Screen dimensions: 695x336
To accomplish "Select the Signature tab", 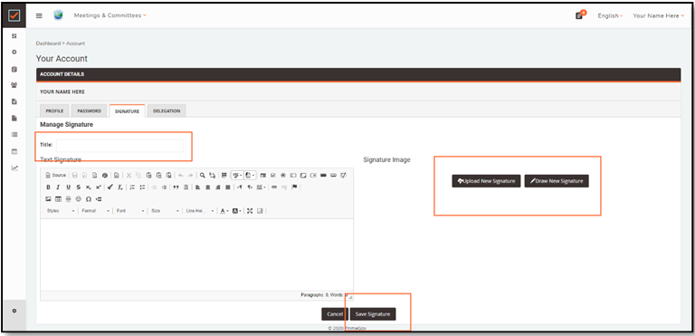I will (x=128, y=111).
